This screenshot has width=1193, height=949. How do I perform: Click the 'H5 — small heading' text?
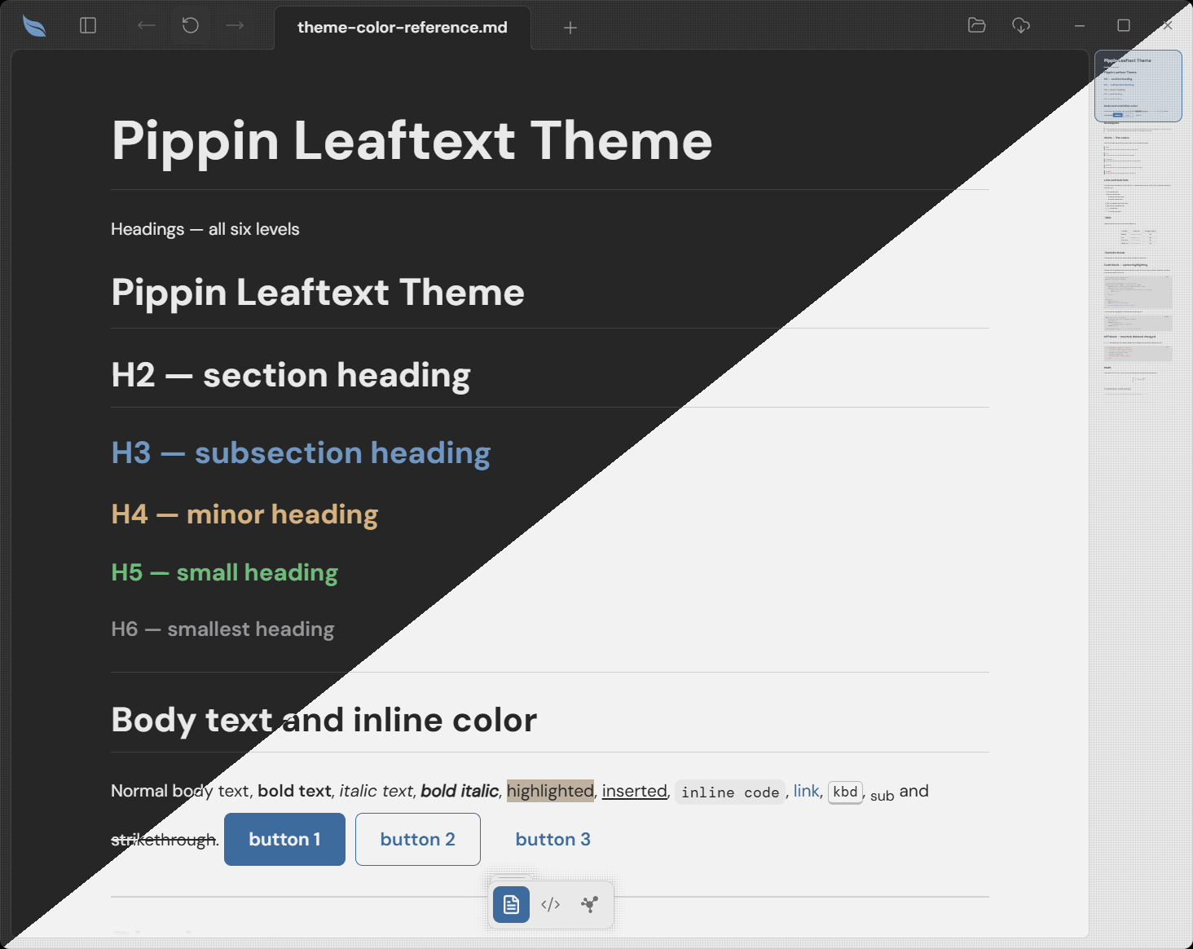tap(224, 572)
